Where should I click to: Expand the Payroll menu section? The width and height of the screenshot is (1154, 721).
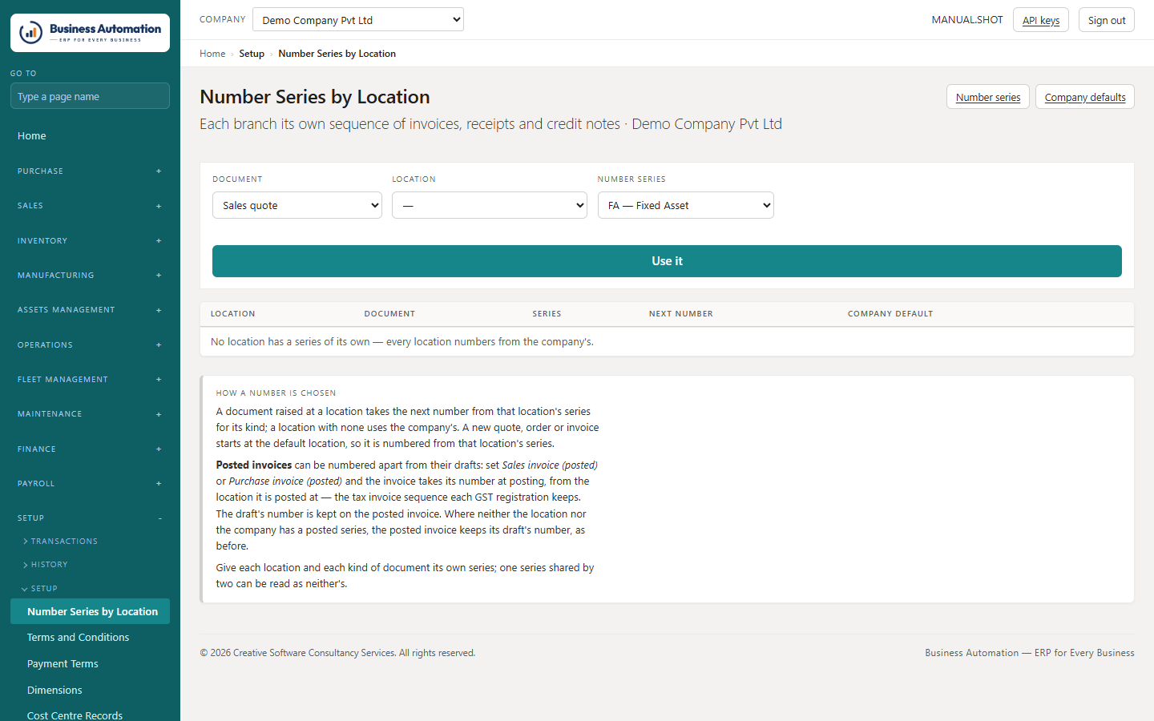[x=90, y=483]
